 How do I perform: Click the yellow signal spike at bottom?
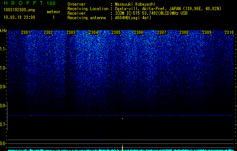(122, 148)
